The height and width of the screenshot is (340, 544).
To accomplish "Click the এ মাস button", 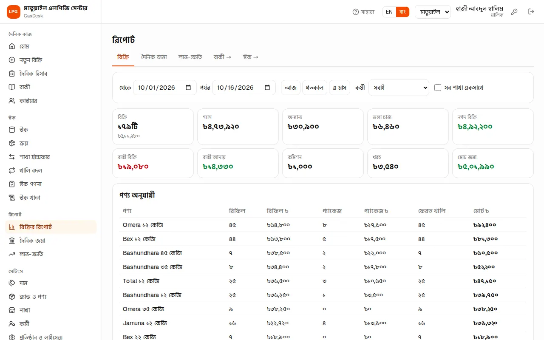I will coord(339,88).
